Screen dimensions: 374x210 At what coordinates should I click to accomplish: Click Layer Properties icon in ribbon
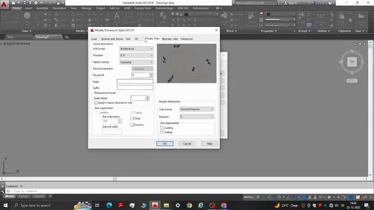click(163, 17)
